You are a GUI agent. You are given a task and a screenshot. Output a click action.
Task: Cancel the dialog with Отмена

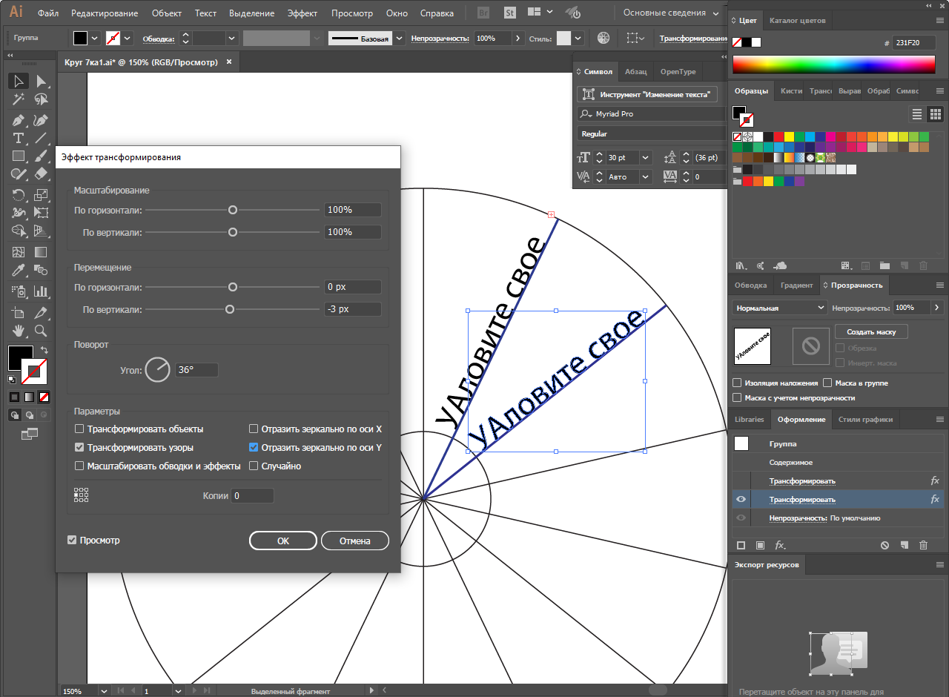click(x=355, y=541)
